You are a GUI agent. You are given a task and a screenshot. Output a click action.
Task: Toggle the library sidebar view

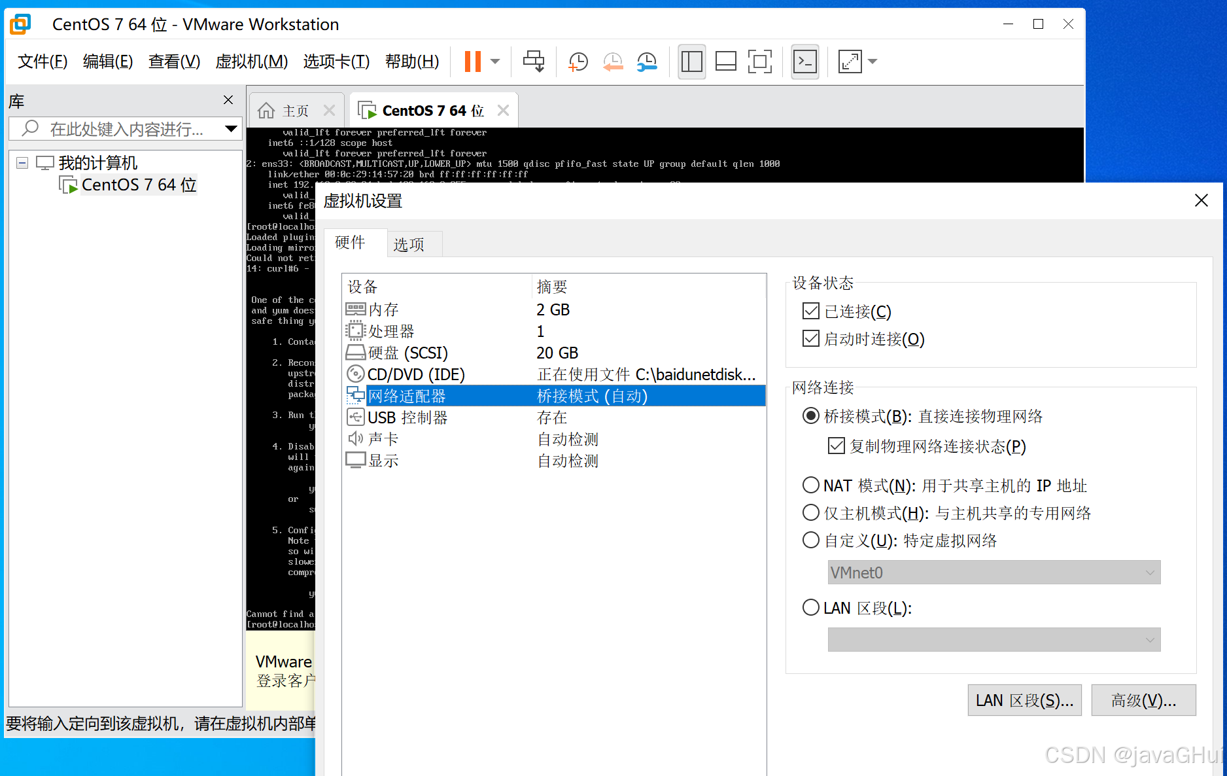692,62
